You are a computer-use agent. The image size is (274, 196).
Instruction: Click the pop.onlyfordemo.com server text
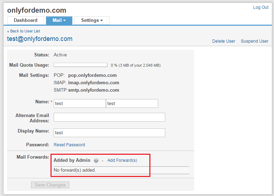pyautogui.click(x=92, y=75)
